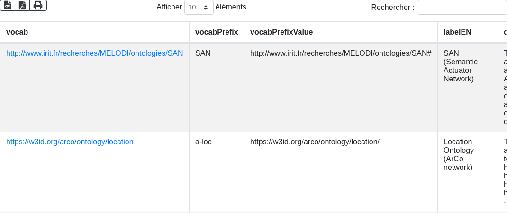The height and width of the screenshot is (213, 507).
Task: Export the table as PDF
Action: tap(22, 5)
